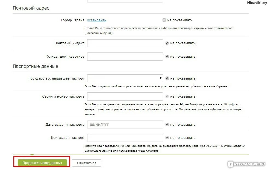Screen dimensions: 268x170
Task: Click the 'Улица, дом, квартира' label text
Action: click(x=66, y=56)
